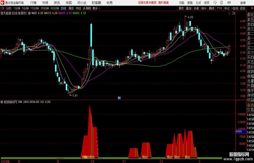Switch to 5分钟 chart period
The height and width of the screenshot is (163, 254).
click(25, 8)
